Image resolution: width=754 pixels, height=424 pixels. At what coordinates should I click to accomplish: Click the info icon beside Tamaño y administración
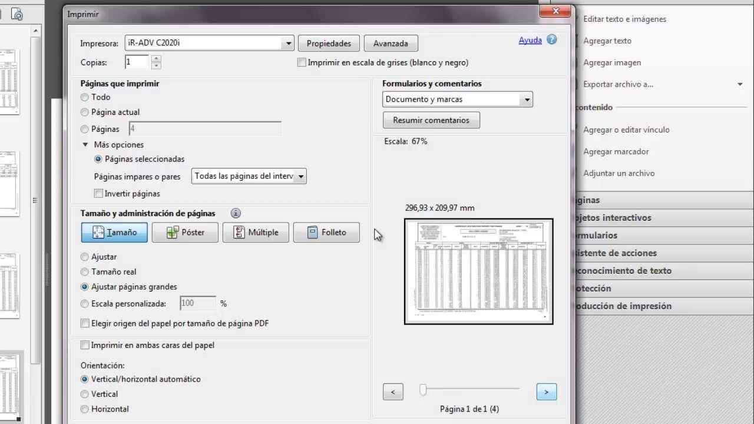coord(236,213)
